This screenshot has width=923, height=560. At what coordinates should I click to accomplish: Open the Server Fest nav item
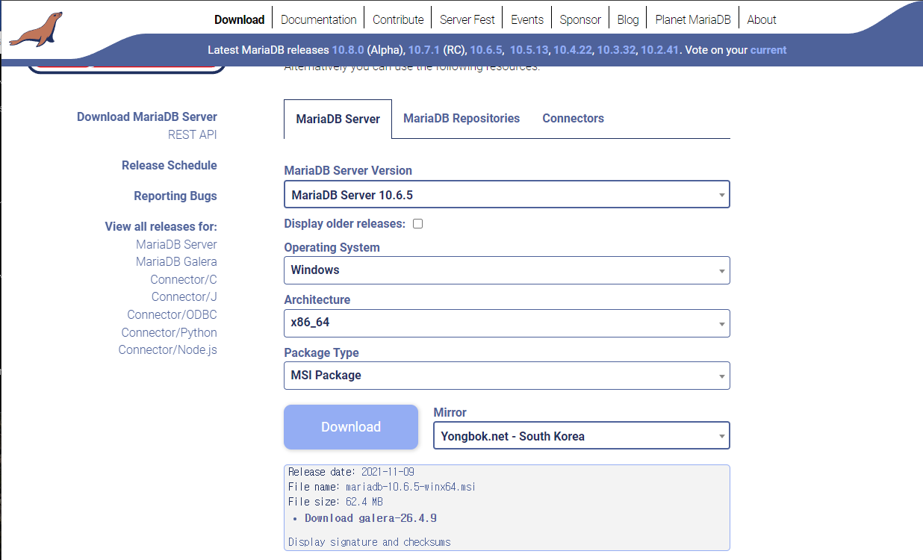coord(467,19)
